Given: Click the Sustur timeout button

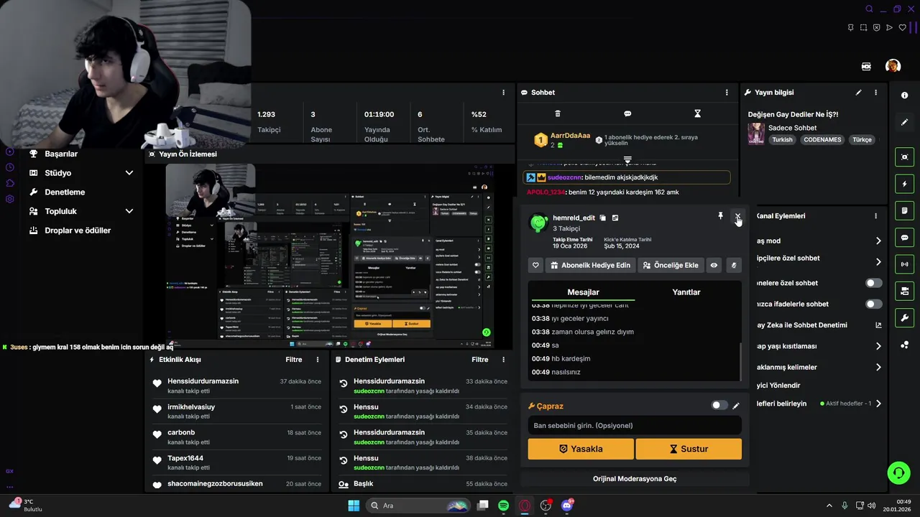Looking at the screenshot, I should (689, 449).
